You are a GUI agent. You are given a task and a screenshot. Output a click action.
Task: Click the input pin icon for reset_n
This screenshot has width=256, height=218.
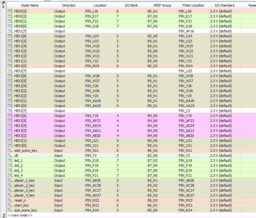tap(10, 200)
